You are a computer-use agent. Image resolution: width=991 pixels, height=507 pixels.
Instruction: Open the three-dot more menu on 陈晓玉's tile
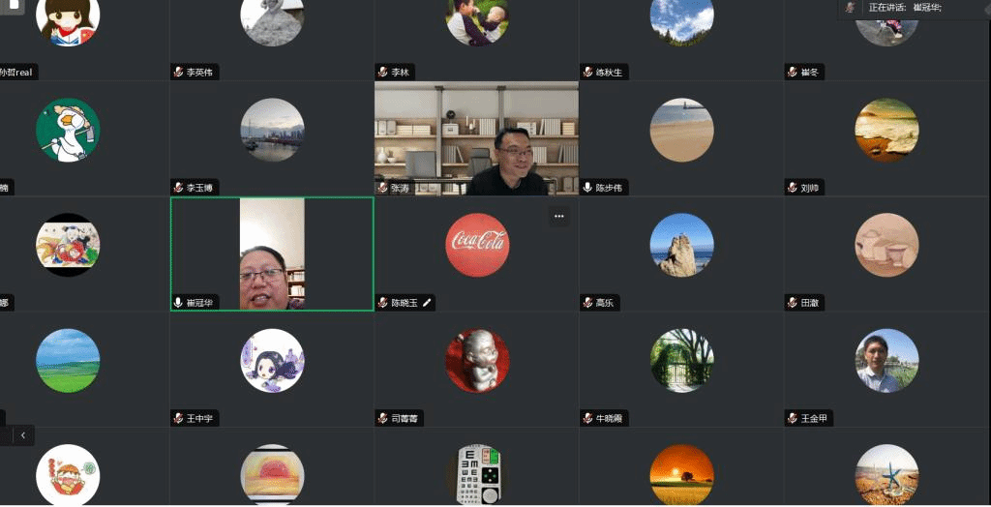(x=558, y=217)
